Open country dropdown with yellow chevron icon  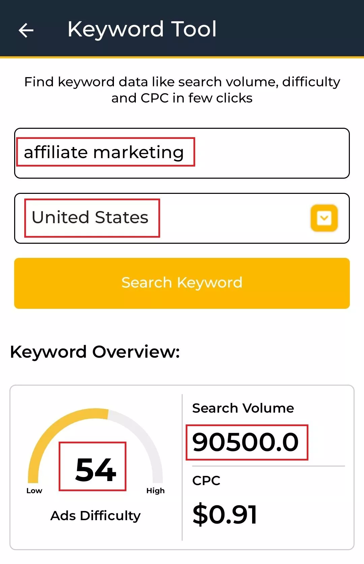(x=324, y=218)
